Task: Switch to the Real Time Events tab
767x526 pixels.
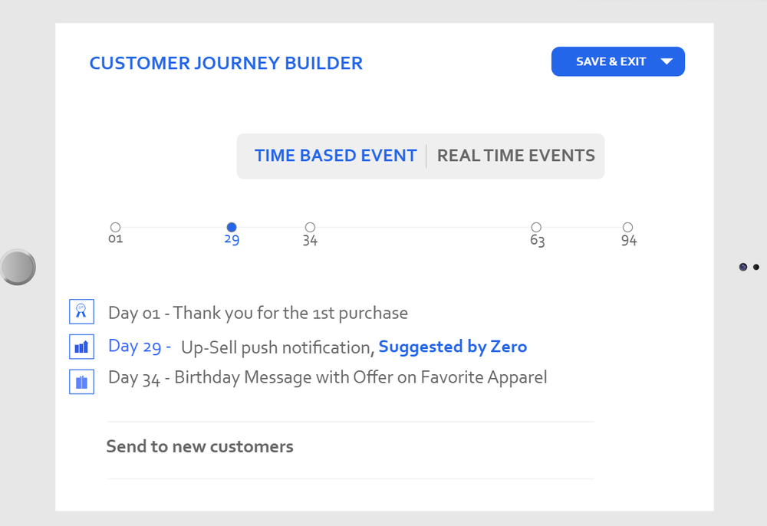Action: click(x=515, y=156)
